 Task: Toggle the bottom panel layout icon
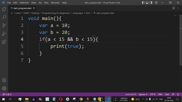[x=147, y=3]
